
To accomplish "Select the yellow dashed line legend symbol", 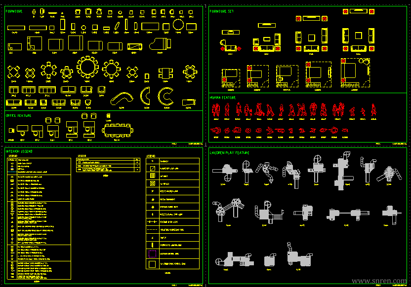I will [x=152, y=230].
